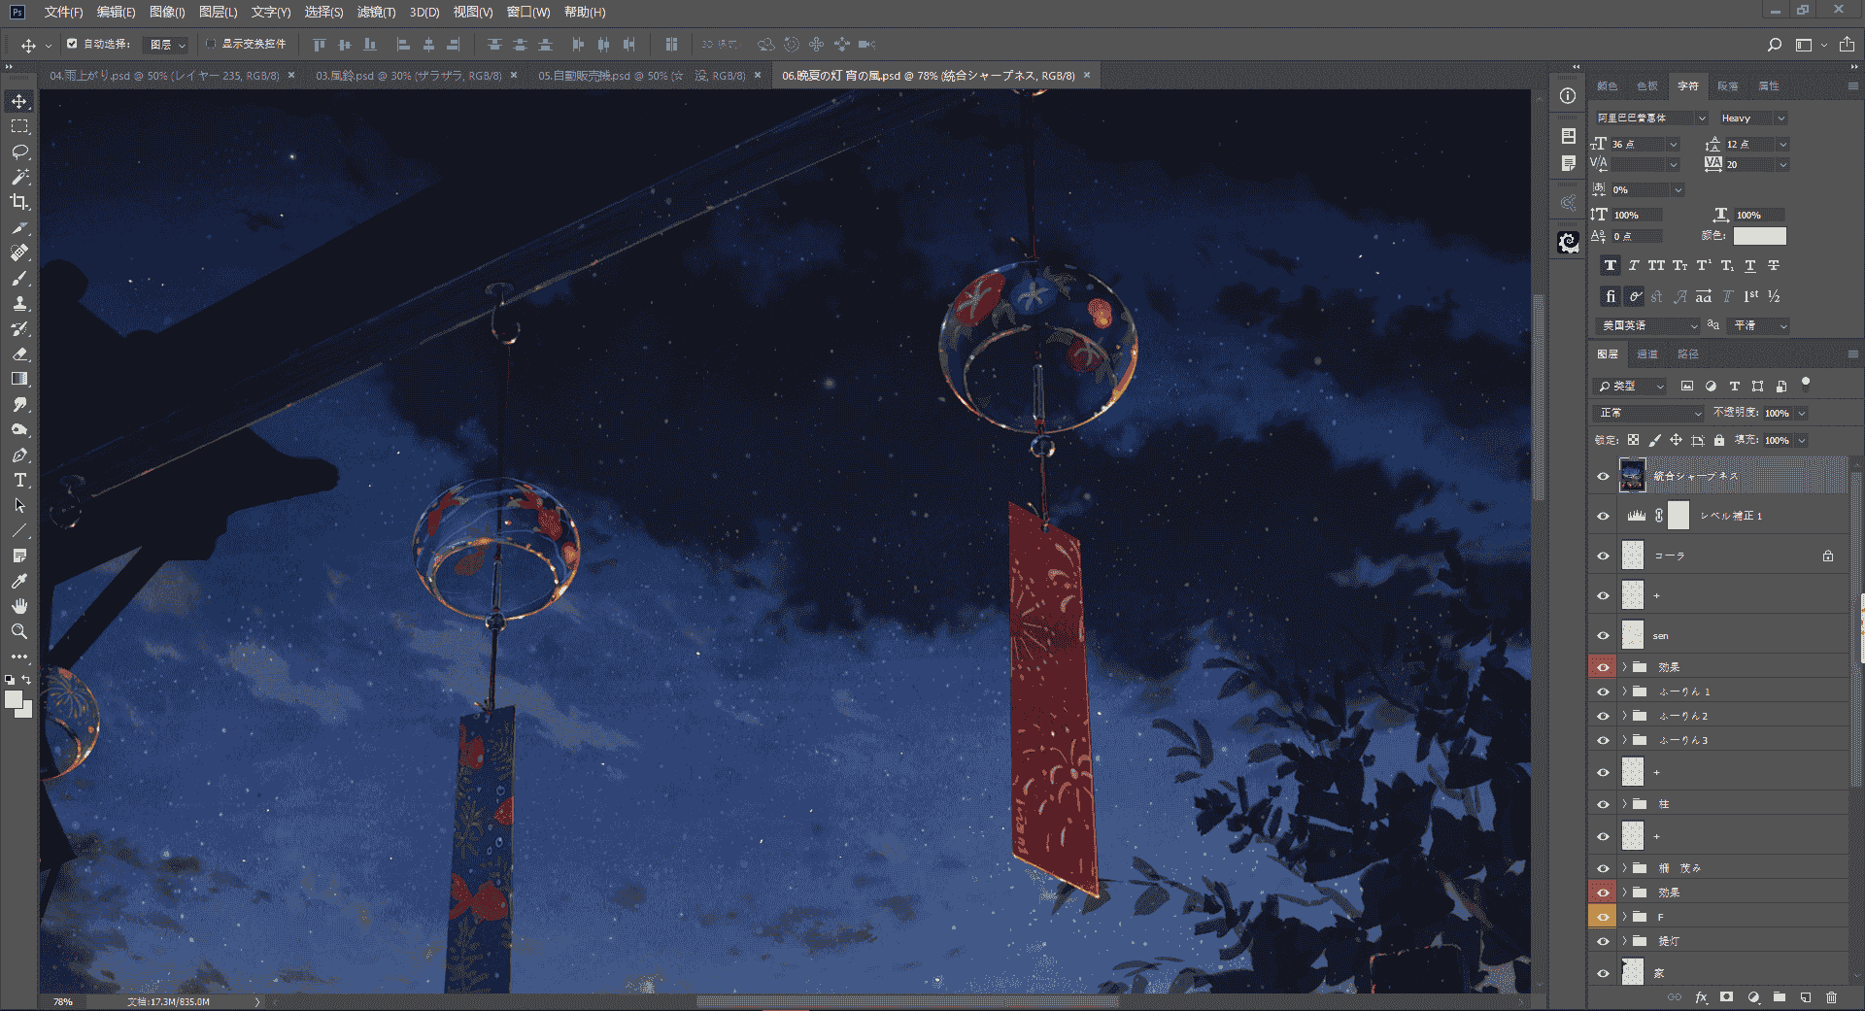Screen dimensions: 1865x1011
Task: Select the Lasso tool
Action: coord(19,152)
